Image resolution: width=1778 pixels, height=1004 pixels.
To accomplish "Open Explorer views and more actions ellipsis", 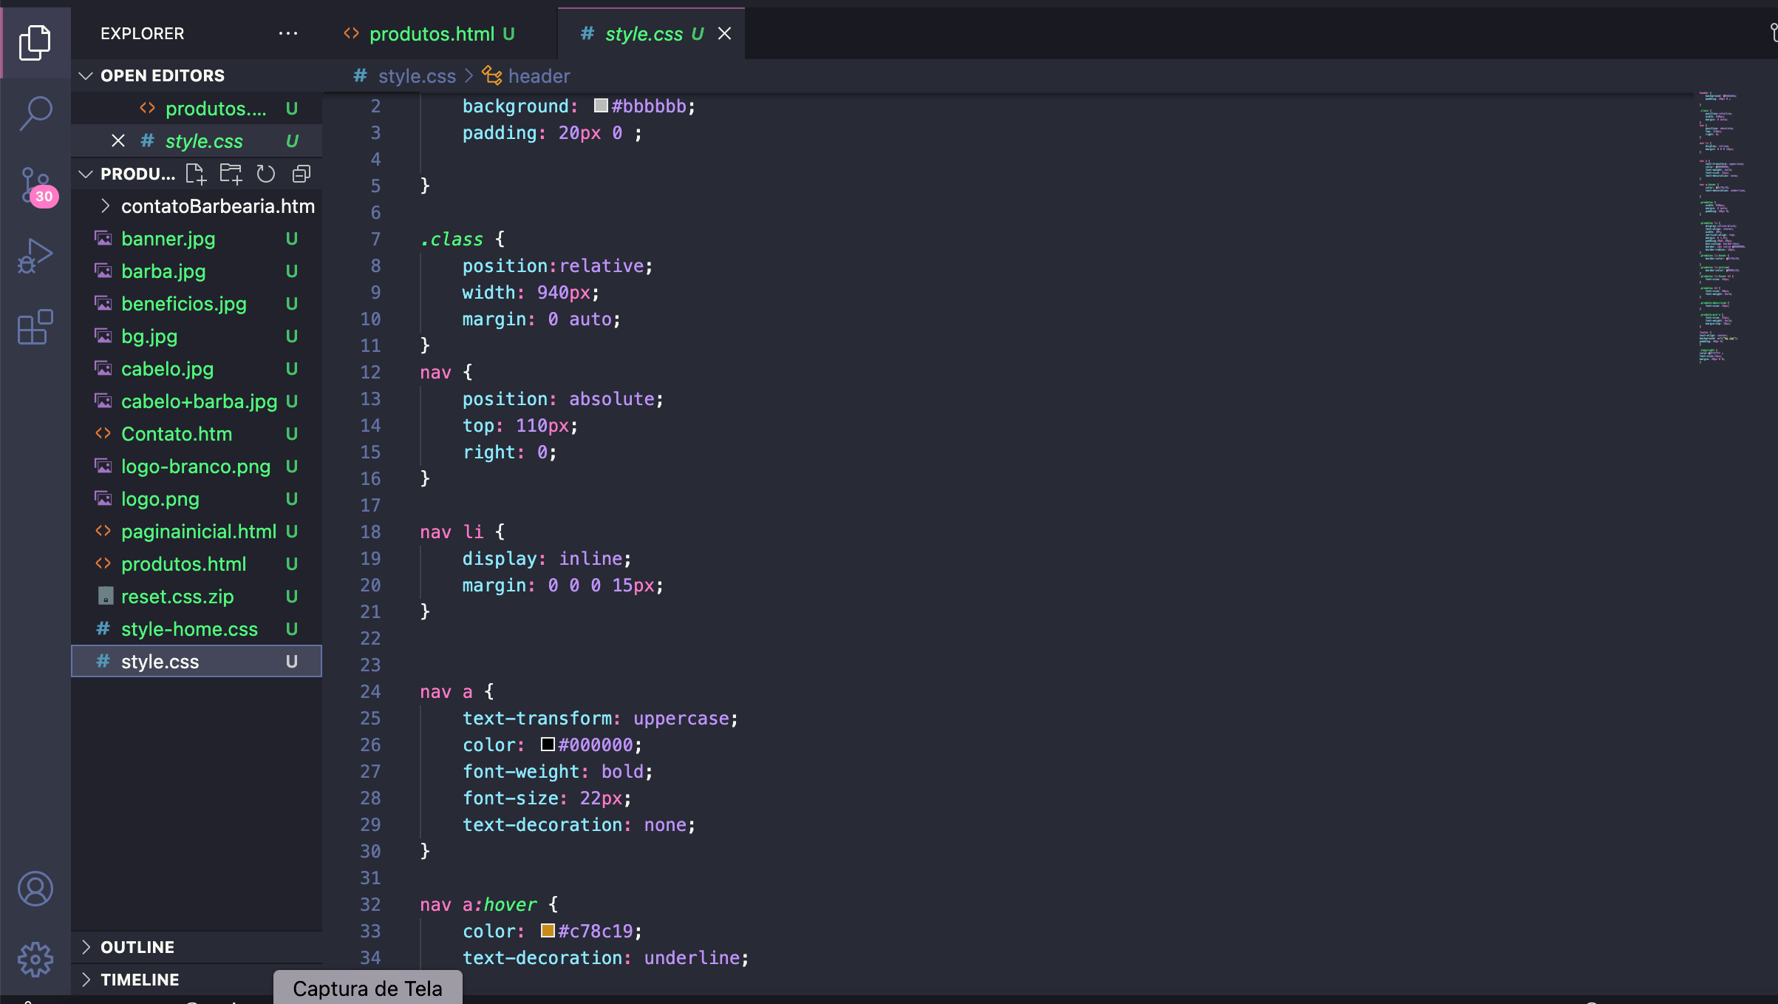I will [x=288, y=33].
